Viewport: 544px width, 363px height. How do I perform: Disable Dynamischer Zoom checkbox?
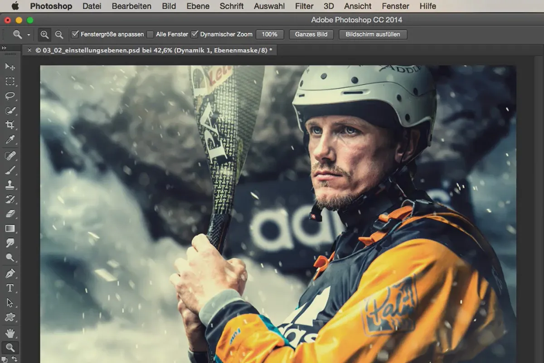tap(195, 34)
